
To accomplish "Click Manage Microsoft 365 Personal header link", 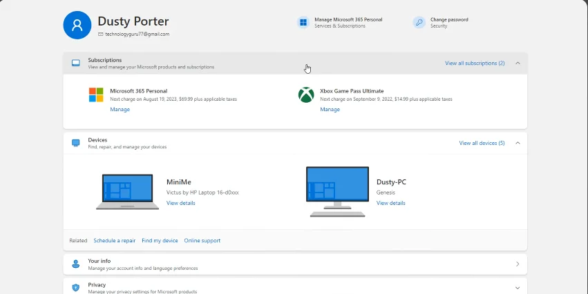I will pos(348,19).
